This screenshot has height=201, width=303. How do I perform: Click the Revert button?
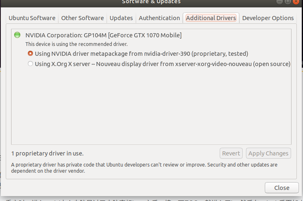click(x=231, y=153)
